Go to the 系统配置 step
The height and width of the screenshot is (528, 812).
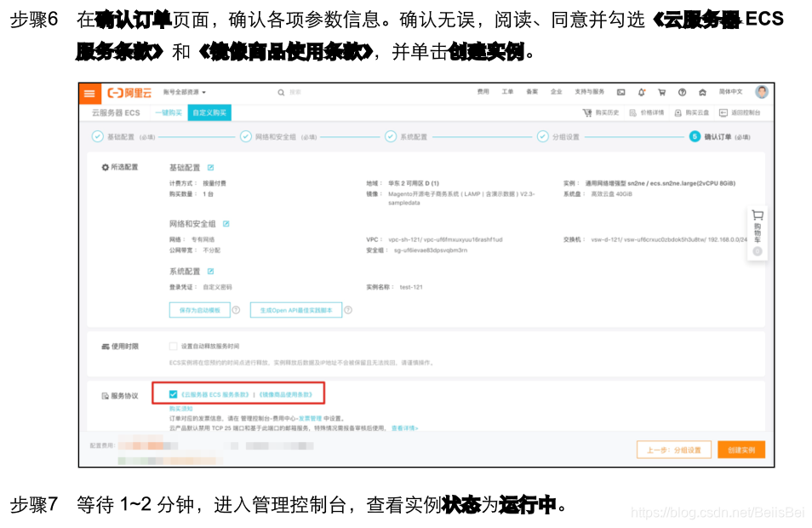tap(406, 137)
